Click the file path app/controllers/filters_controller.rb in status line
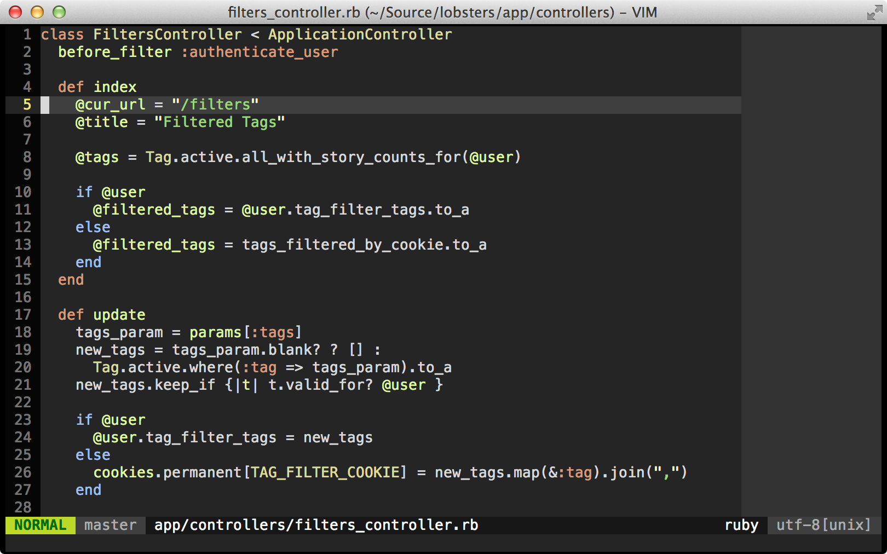 [316, 525]
